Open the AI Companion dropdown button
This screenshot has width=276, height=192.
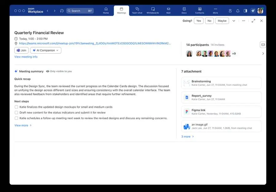click(x=46, y=51)
